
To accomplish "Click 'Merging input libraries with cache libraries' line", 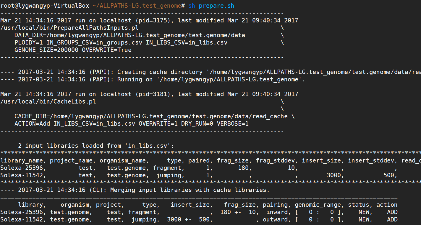I will coord(135,190).
